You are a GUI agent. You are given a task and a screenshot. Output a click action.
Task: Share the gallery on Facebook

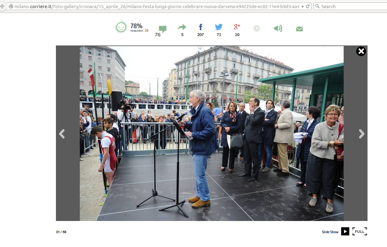[x=200, y=27]
